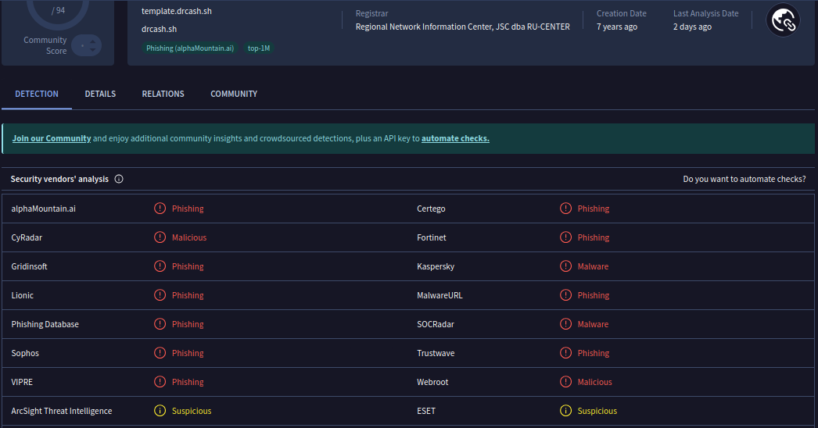The image size is (818, 428).
Task: Follow the Join our Community link
Action: click(x=52, y=139)
